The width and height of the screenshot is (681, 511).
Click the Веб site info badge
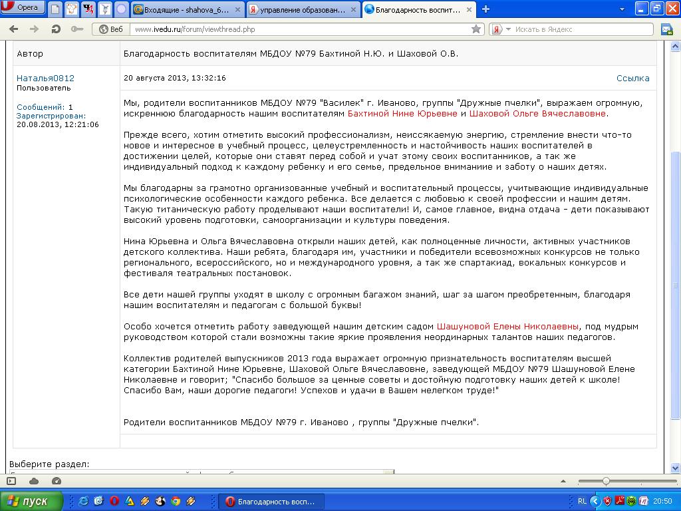(x=111, y=29)
